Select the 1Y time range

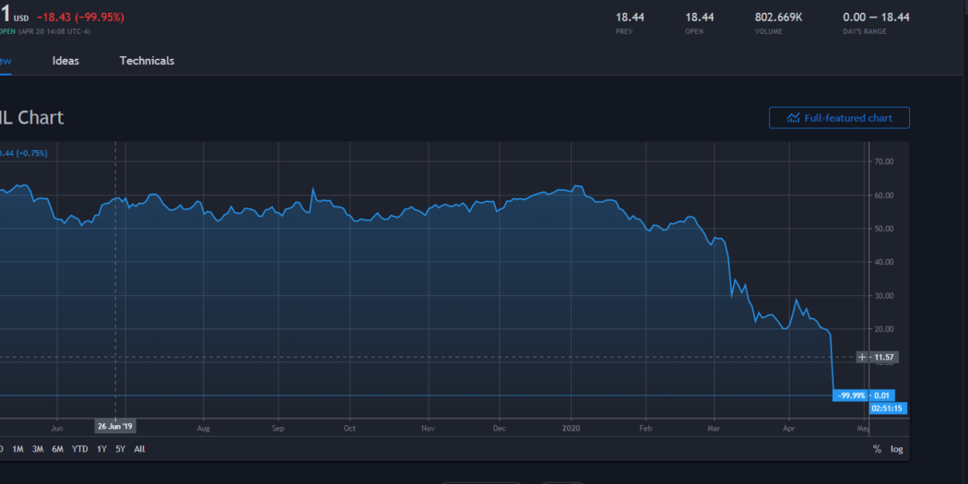[101, 449]
